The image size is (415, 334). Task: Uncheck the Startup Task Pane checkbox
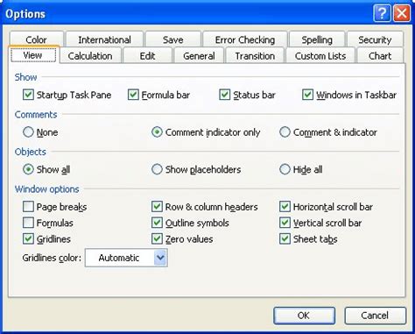pyautogui.click(x=28, y=95)
